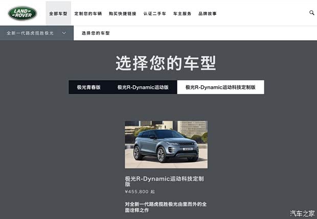Click the 对全新一代路虎揽胜极光由里而外的全面诠释之作 description

(x=166, y=207)
